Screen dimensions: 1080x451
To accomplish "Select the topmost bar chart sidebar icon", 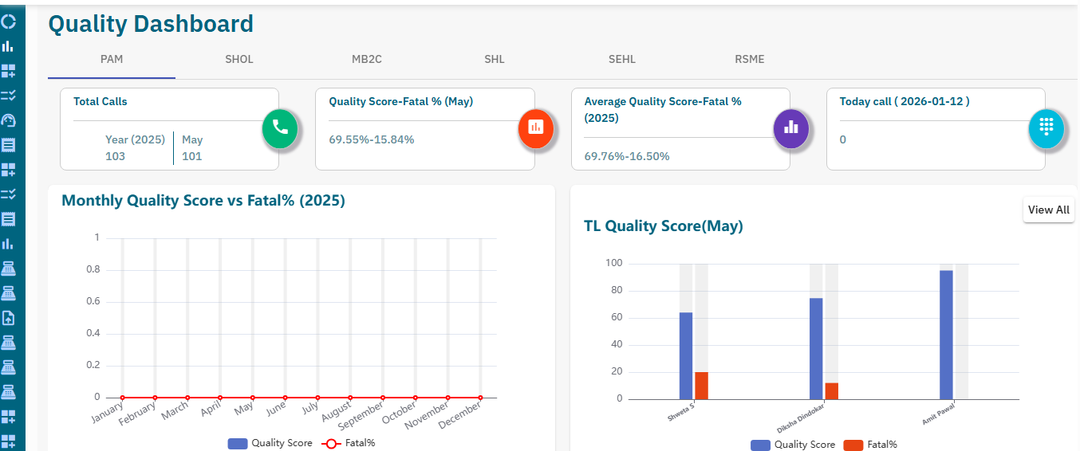I will 9,46.
